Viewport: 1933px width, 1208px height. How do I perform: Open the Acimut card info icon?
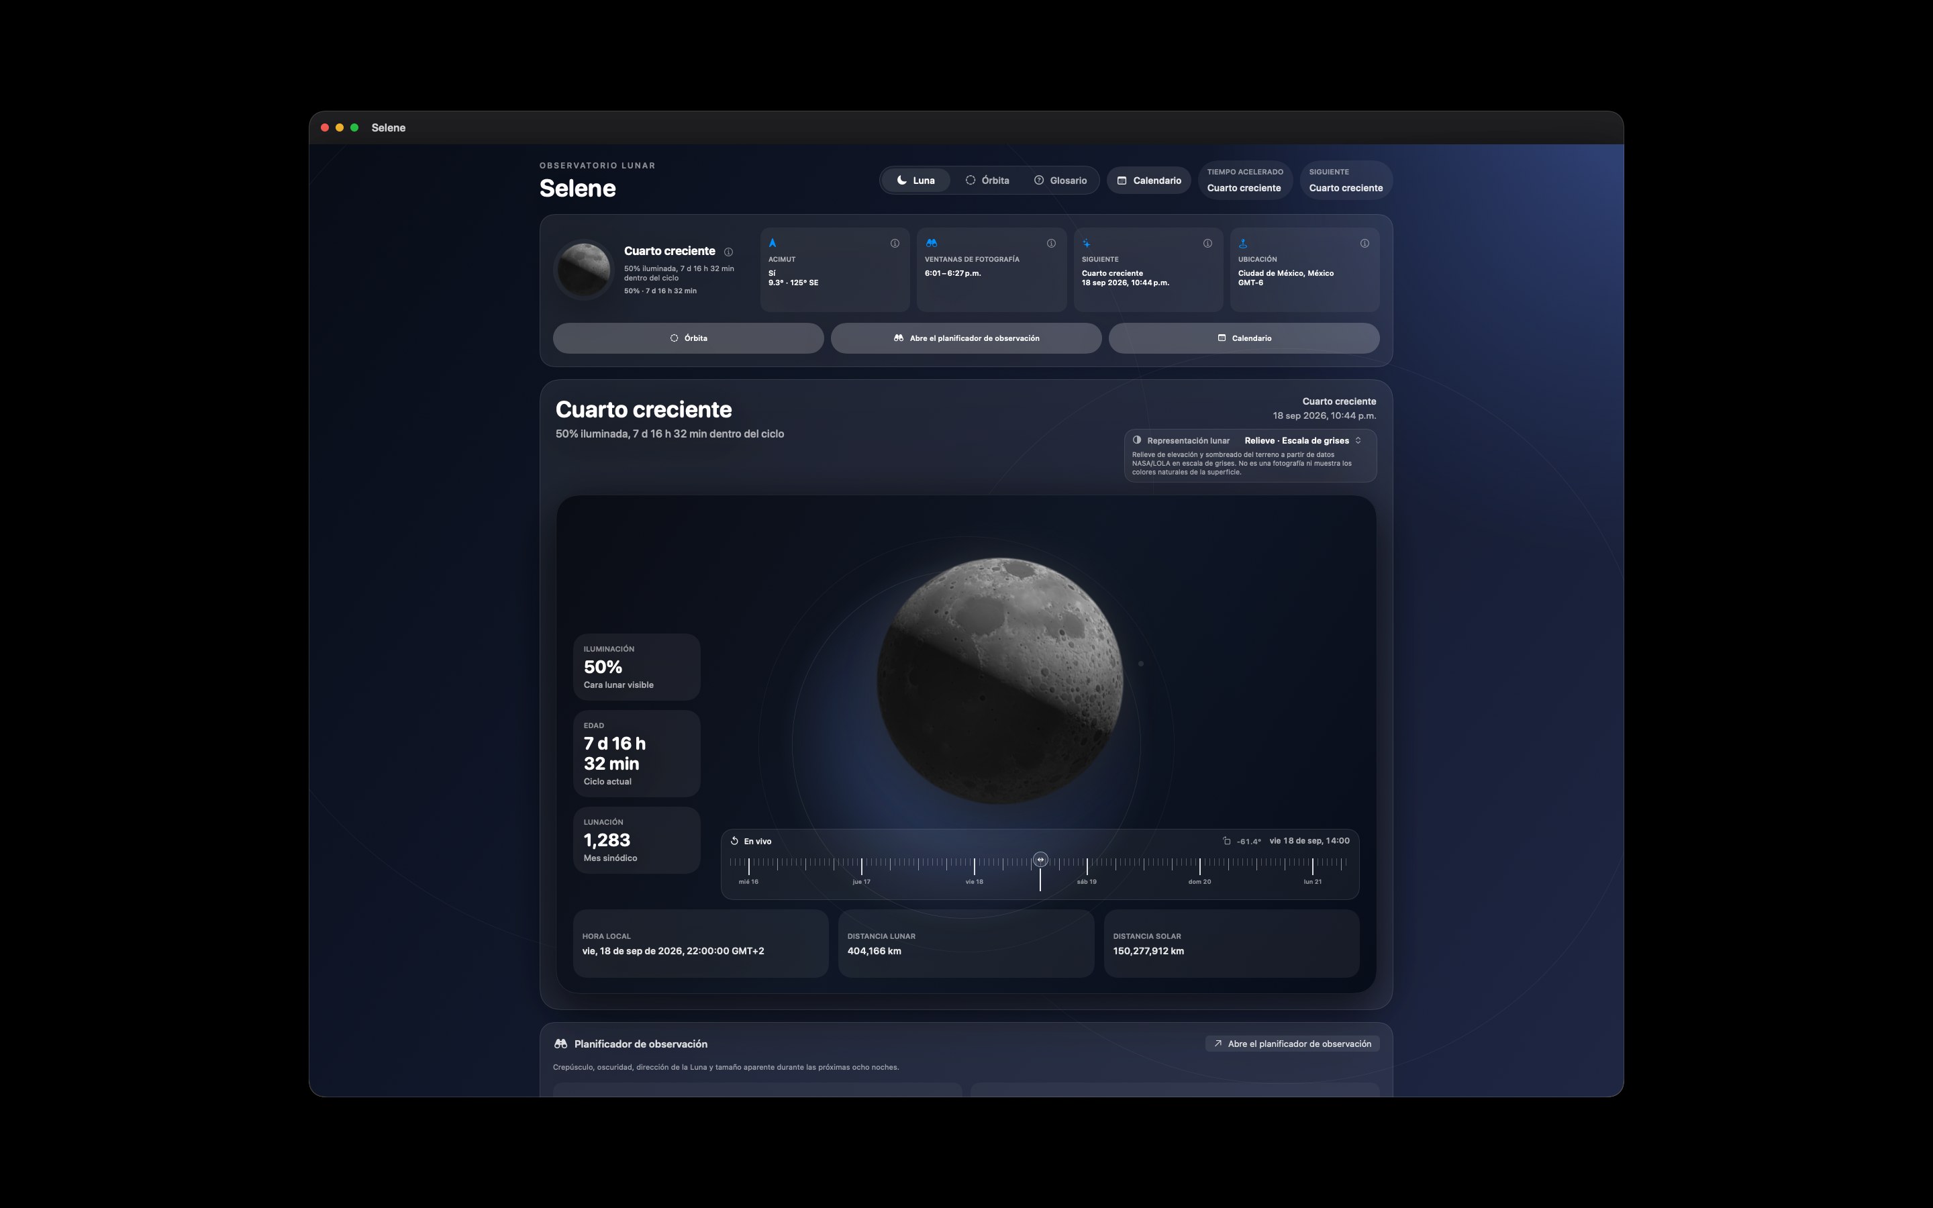895,244
